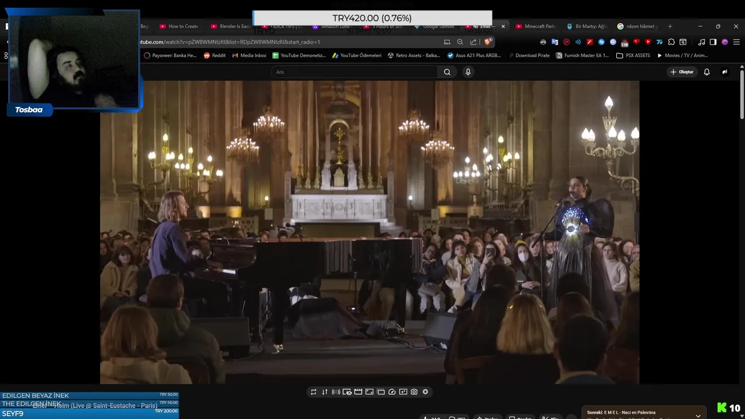745x419 pixels.
Task: Open the 'How to Create' browser tab
Action: click(x=179, y=26)
